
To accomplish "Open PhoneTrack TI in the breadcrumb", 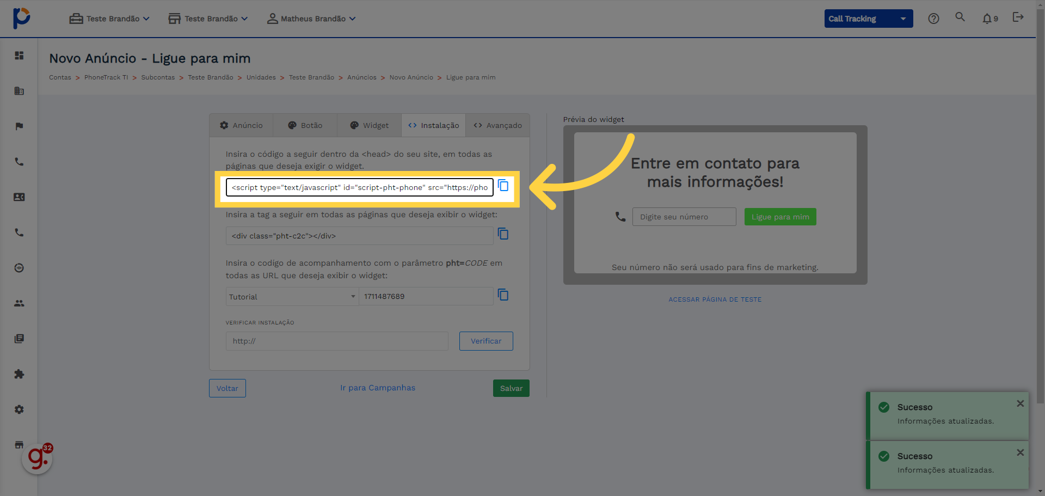I will point(106,77).
